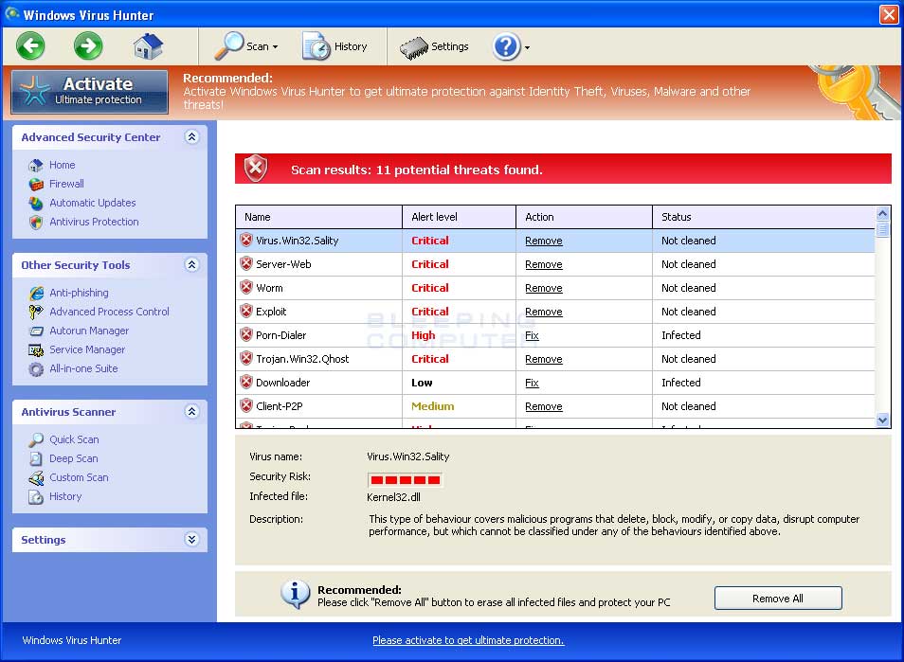Select Automatic Updates in the sidebar
This screenshot has height=662, width=904.
click(93, 204)
